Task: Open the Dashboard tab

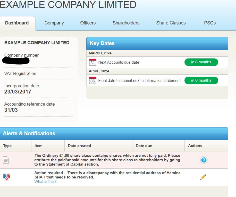Action: point(17,23)
